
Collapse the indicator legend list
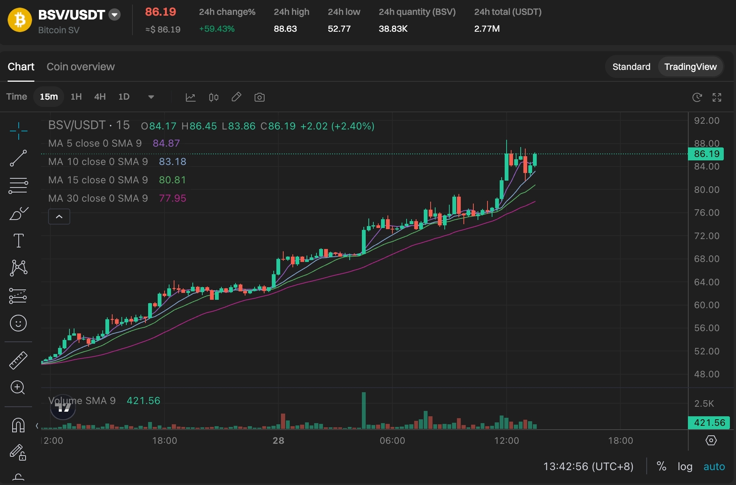(x=59, y=217)
